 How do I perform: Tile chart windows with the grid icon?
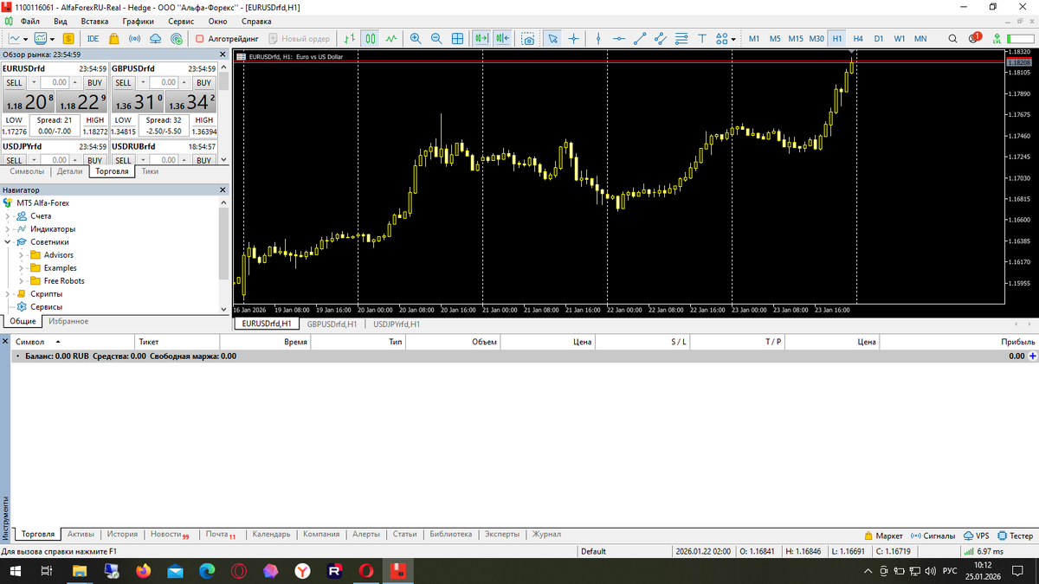click(x=457, y=39)
